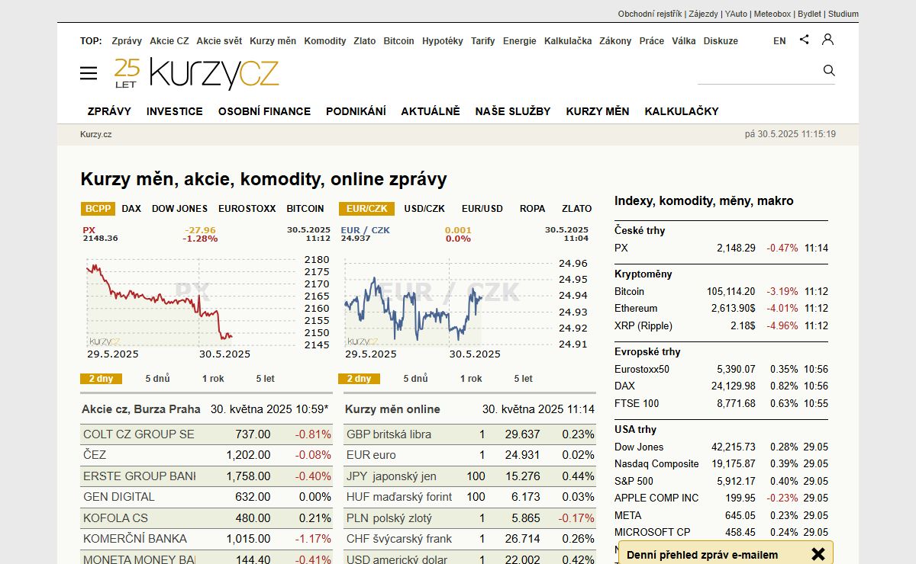The image size is (916, 564).
Task: Open the HUF maďarský forint rate
Action: [469, 497]
